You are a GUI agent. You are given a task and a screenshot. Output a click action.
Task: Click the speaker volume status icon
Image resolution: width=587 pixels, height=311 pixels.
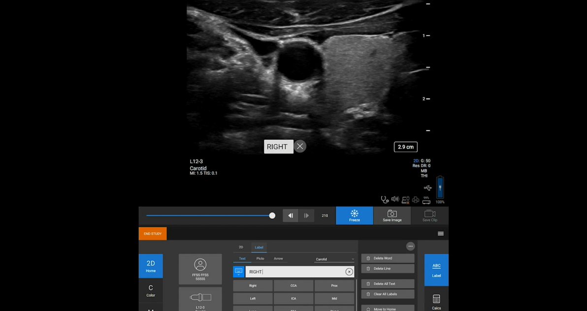coord(395,199)
